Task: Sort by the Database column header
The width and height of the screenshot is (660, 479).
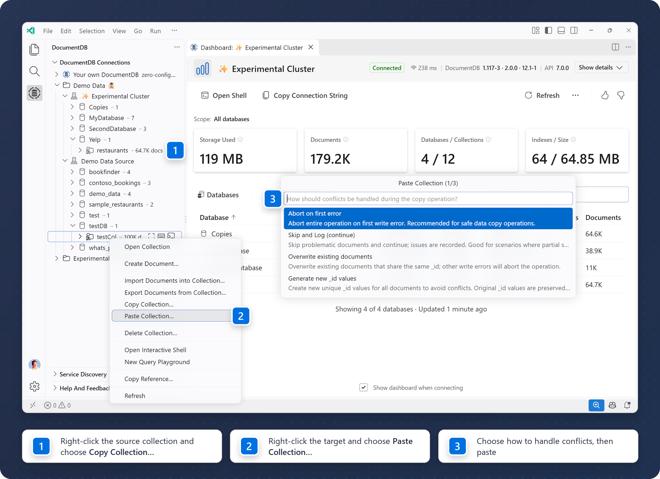Action: (x=218, y=218)
